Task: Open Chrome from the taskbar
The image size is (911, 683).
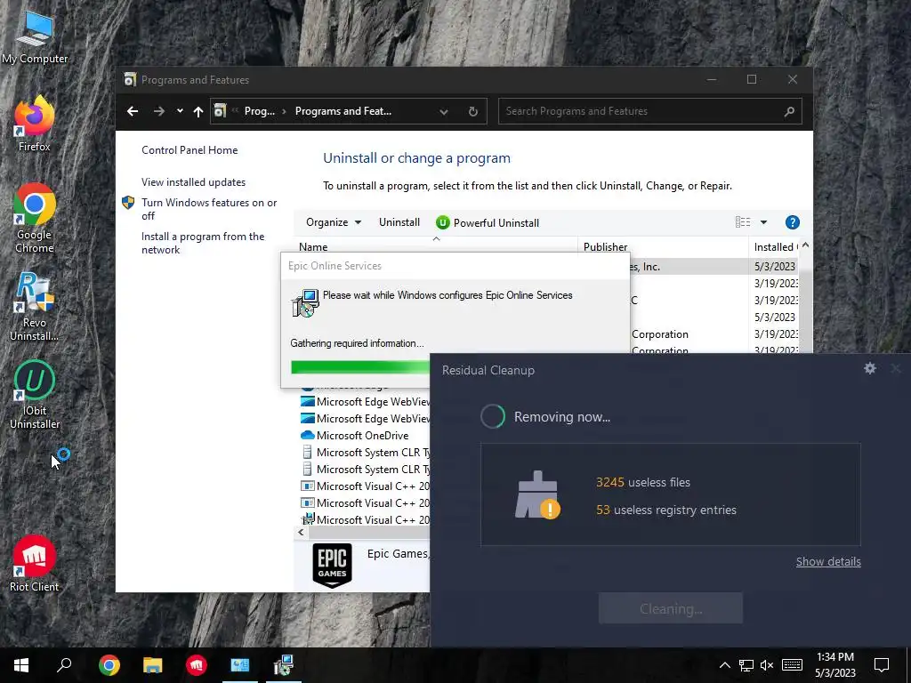Action: 109,665
